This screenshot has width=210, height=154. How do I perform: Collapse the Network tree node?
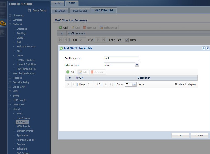[x=10, y=24]
